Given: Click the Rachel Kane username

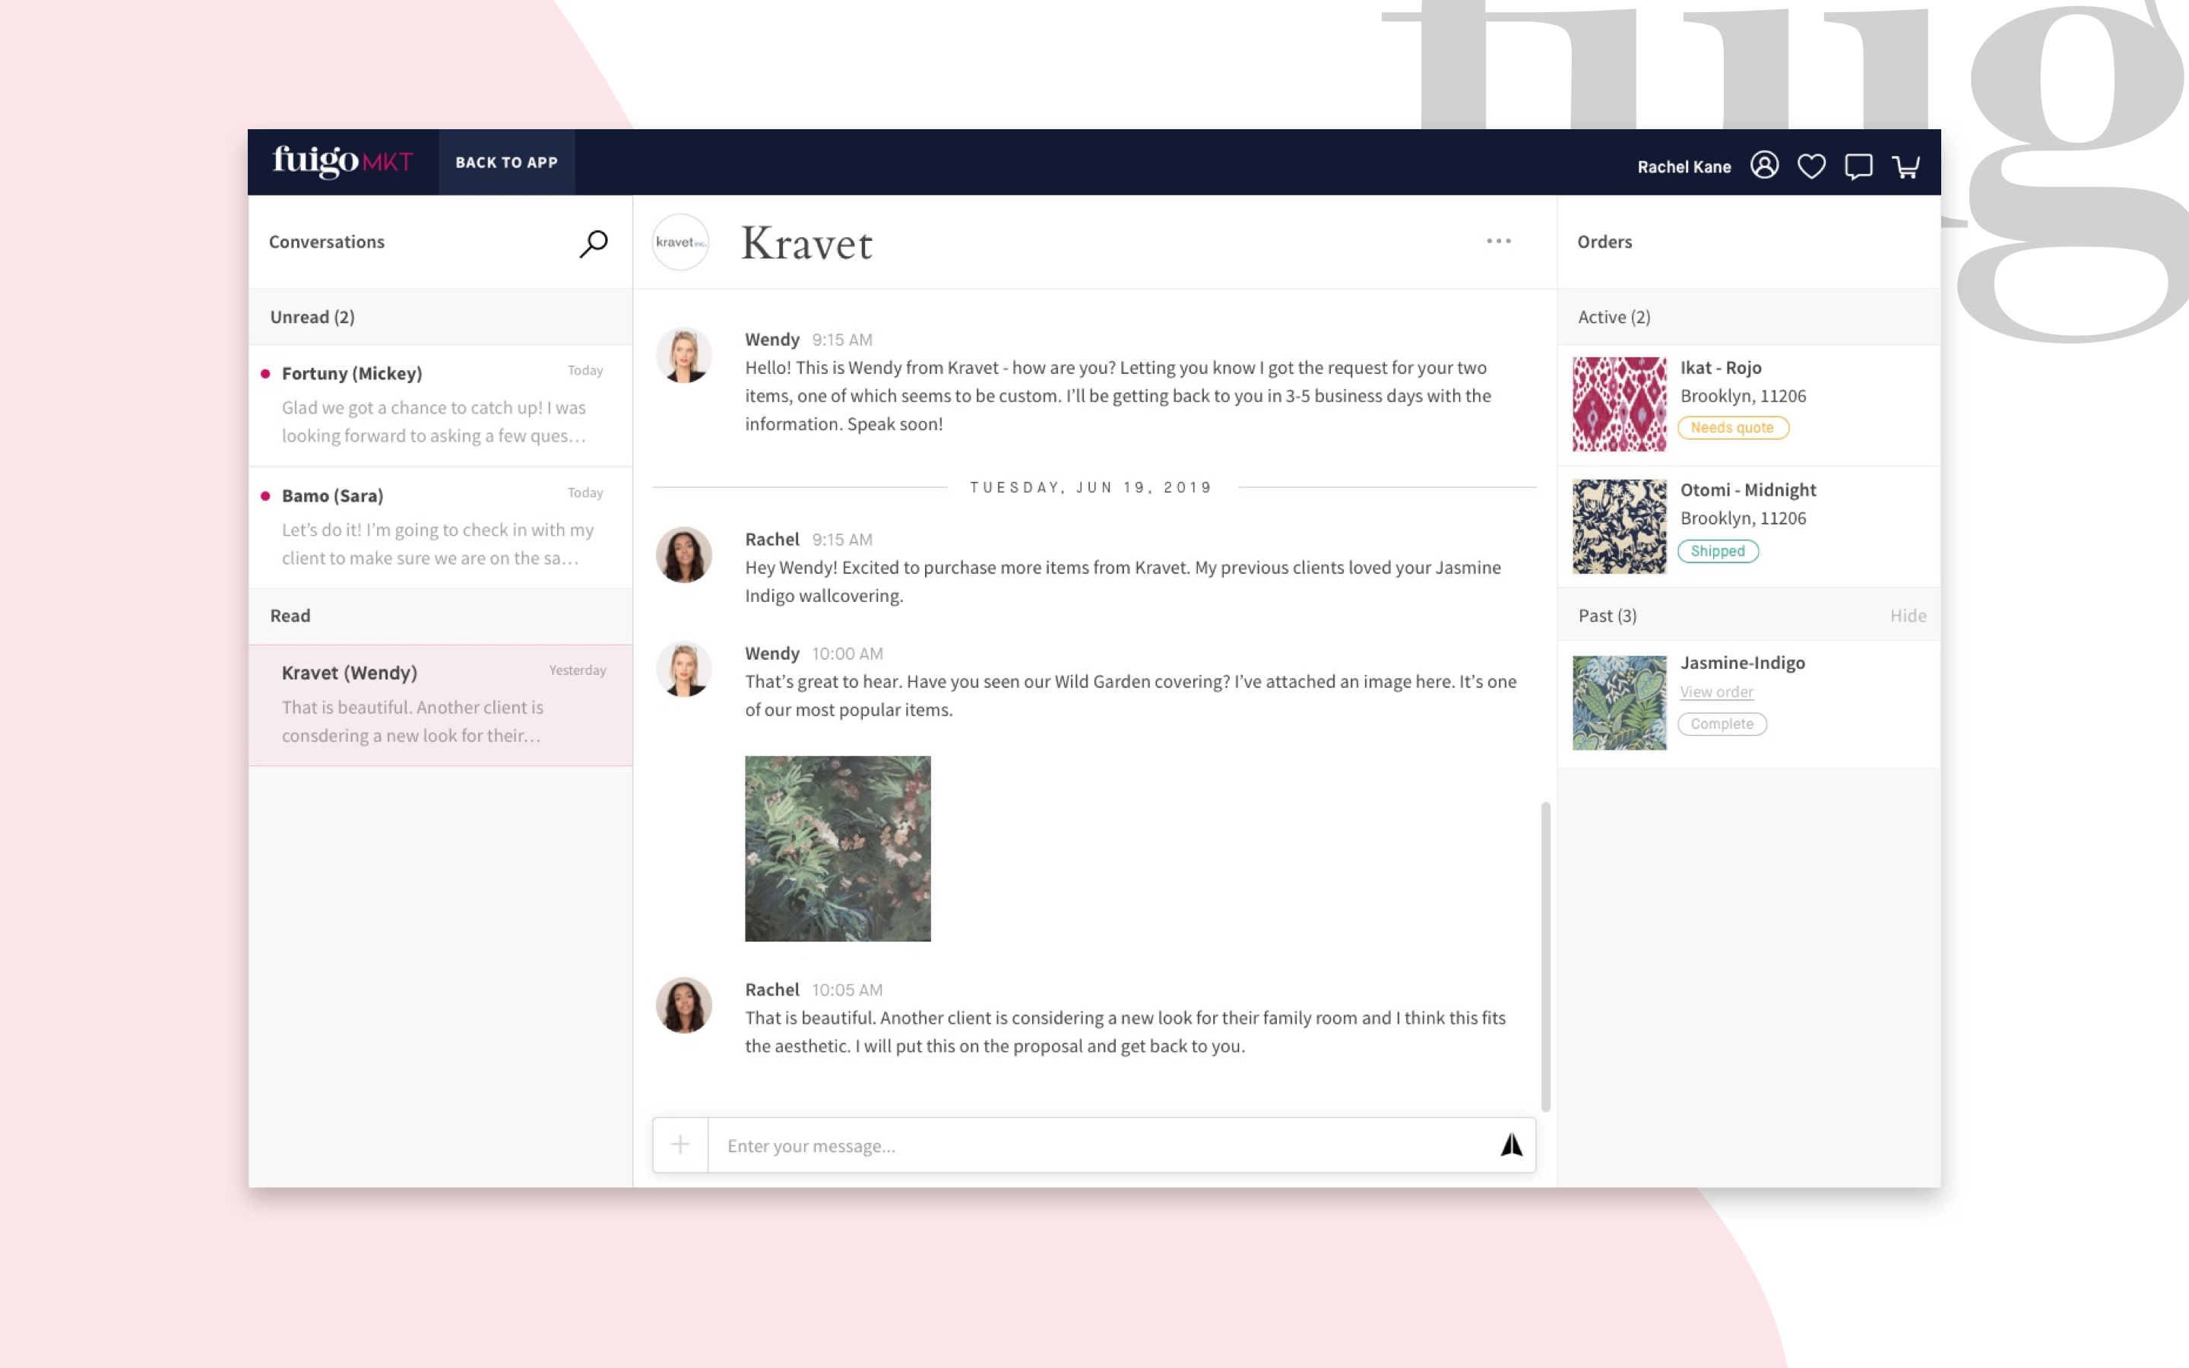Looking at the screenshot, I should [x=1684, y=166].
